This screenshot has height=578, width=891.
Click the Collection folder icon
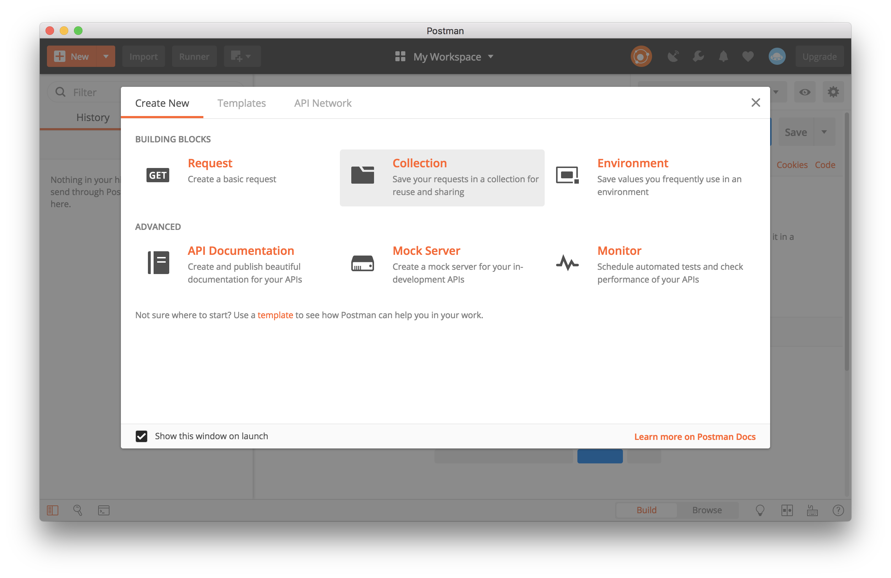362,175
